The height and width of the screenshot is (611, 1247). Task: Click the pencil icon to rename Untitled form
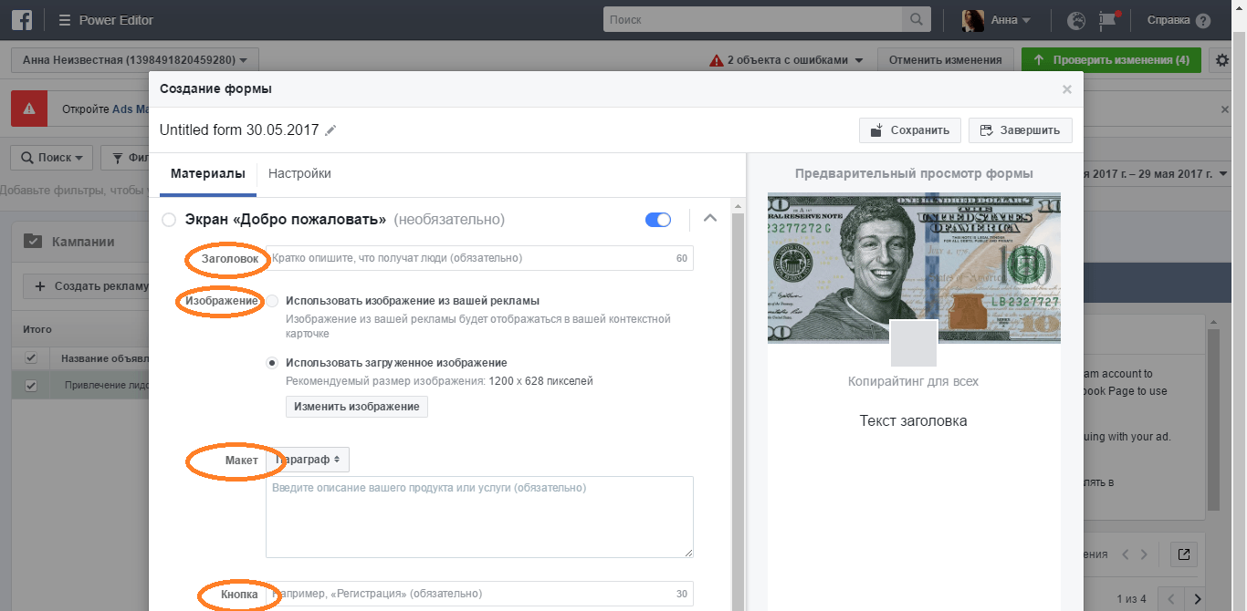click(x=330, y=130)
